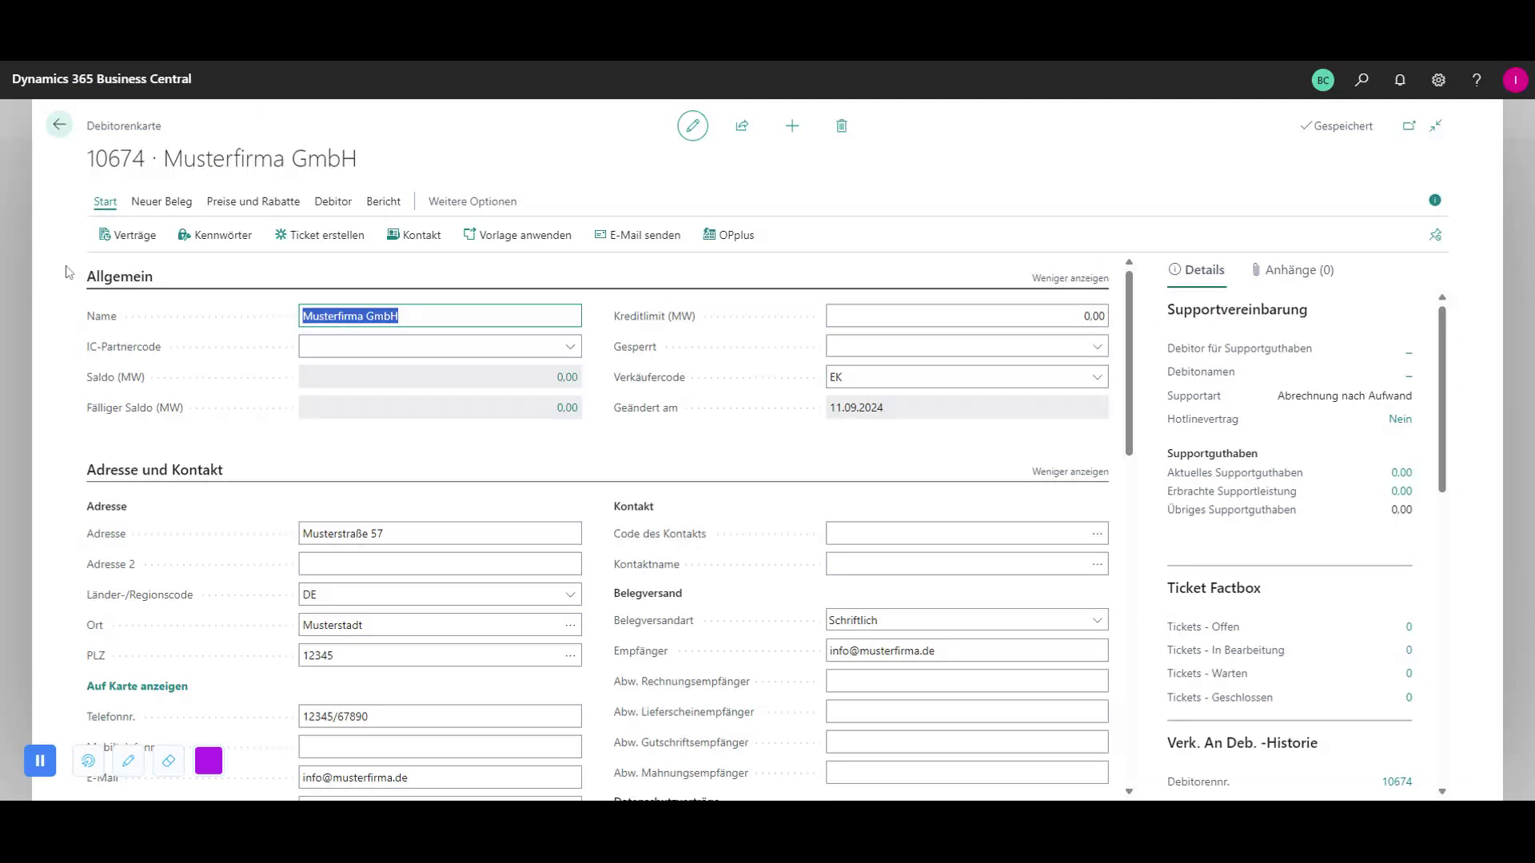Image resolution: width=1535 pixels, height=863 pixels.
Task: Open the notifications bell
Action: coord(1400,79)
